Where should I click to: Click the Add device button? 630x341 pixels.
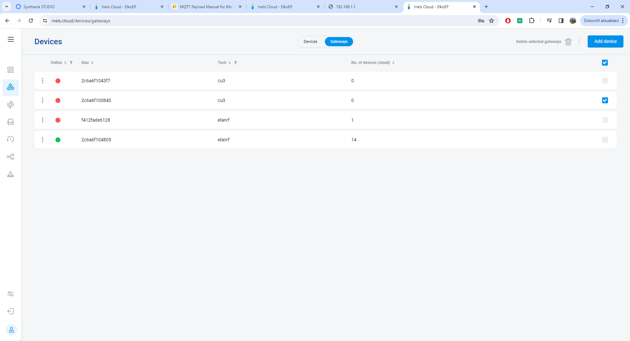point(605,41)
